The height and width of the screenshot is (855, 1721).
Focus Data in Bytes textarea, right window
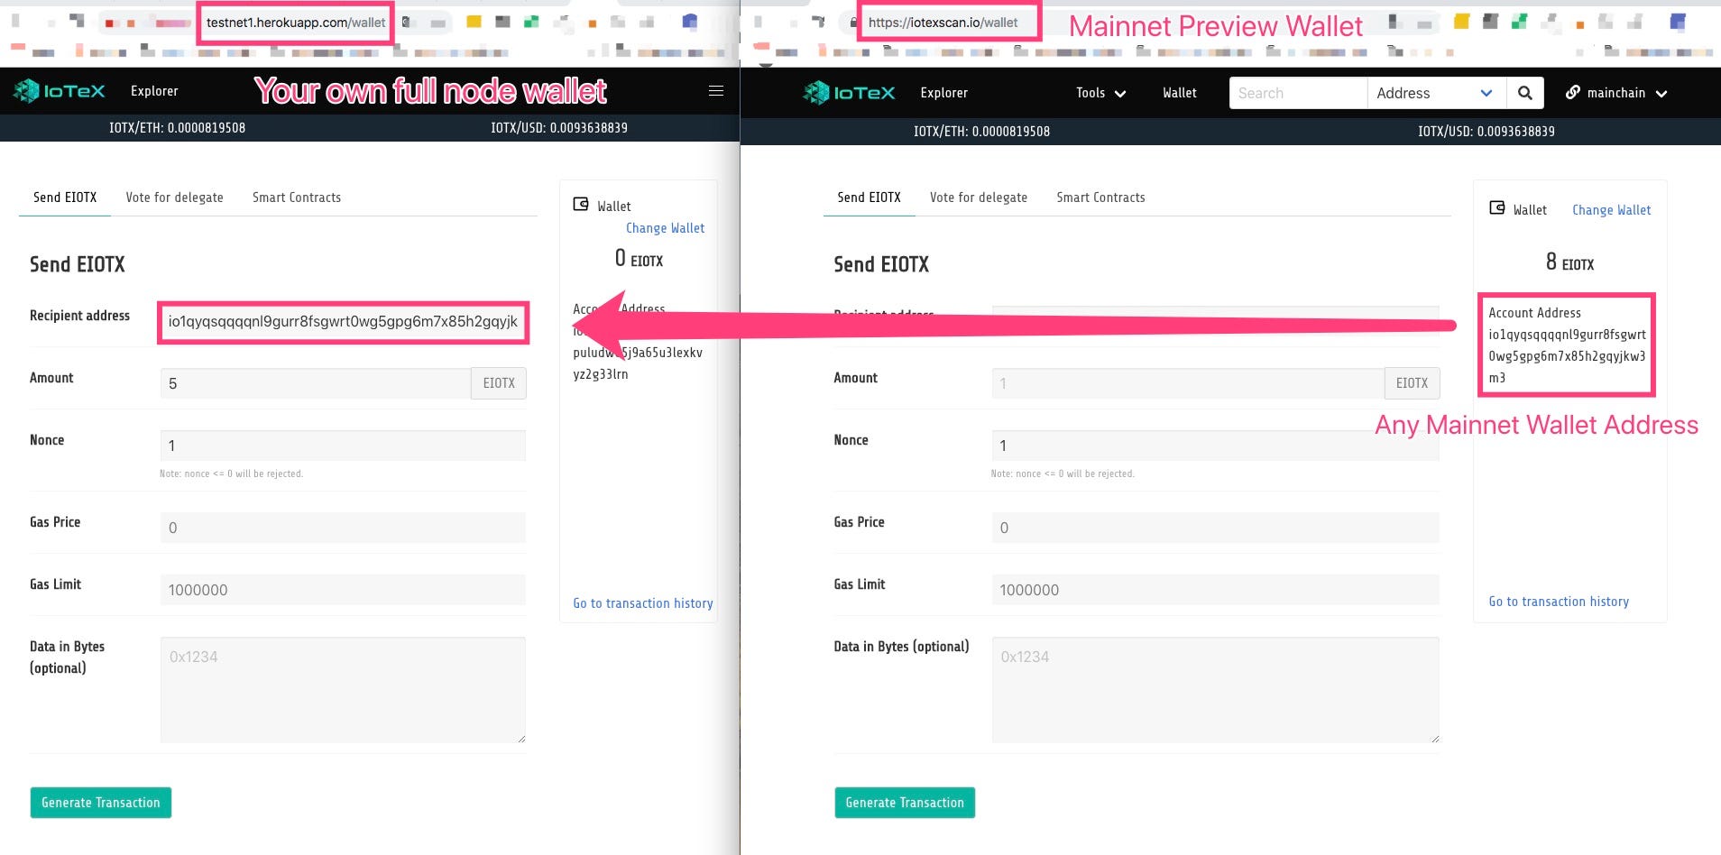coord(1215,690)
